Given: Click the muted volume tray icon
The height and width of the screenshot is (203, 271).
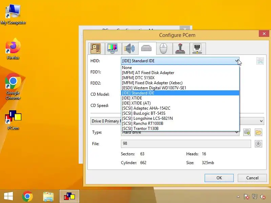Looking at the screenshot, I should pos(263,197).
